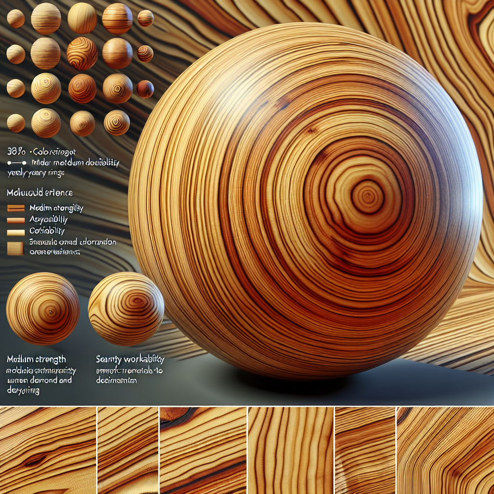Viewport: 494px width, 494px height.
Task: Click the reddish-orange gradient legend swatch
Action: [x=16, y=220]
